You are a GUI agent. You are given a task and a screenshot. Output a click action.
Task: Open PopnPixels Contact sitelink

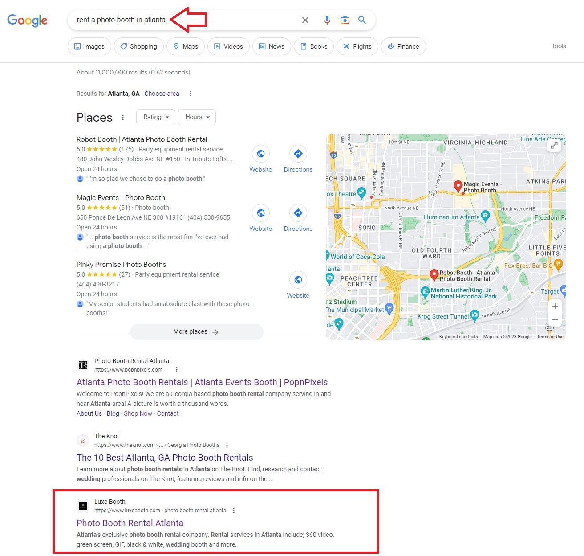[168, 413]
